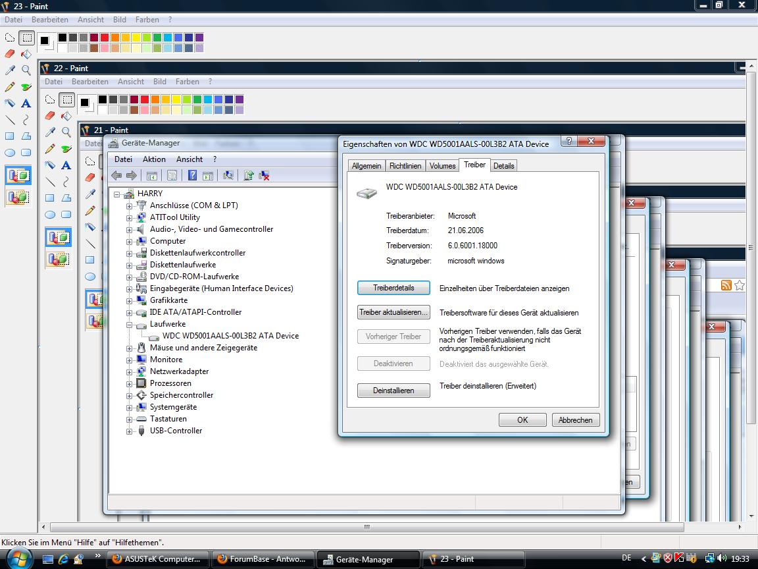Select the Magnifier tool in 23 - Paint
Viewport: 758px width, 569px height.
click(26, 70)
